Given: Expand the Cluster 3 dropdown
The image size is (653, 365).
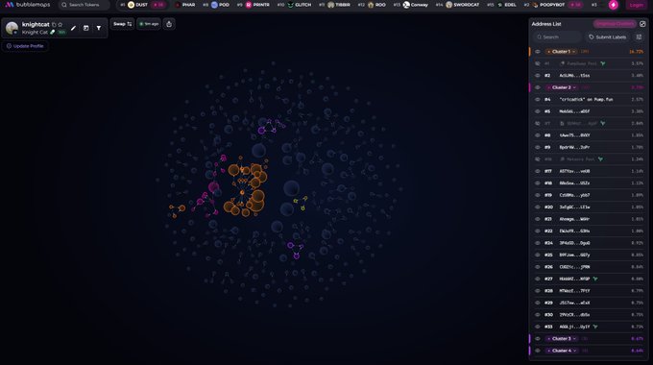Looking at the screenshot, I should pos(562,339).
